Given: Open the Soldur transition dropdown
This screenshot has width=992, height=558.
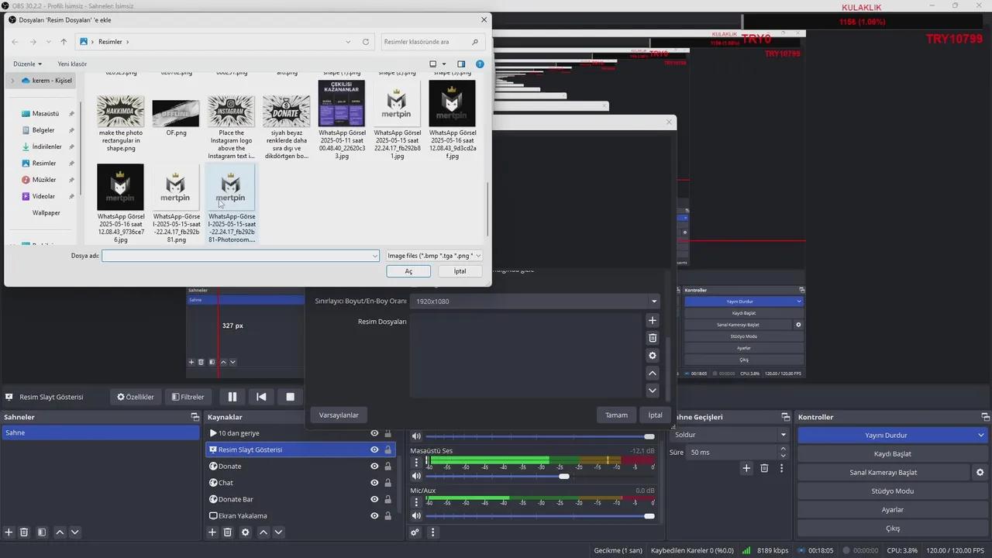Looking at the screenshot, I should coord(728,435).
